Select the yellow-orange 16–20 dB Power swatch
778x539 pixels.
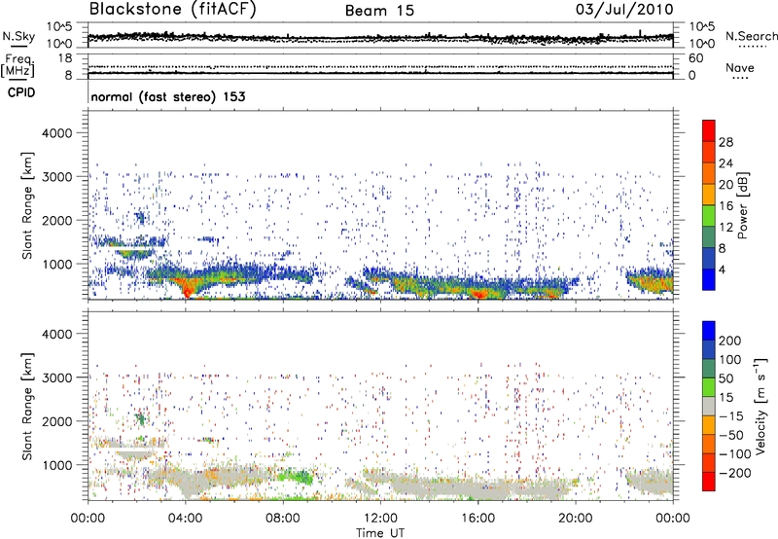(709, 195)
